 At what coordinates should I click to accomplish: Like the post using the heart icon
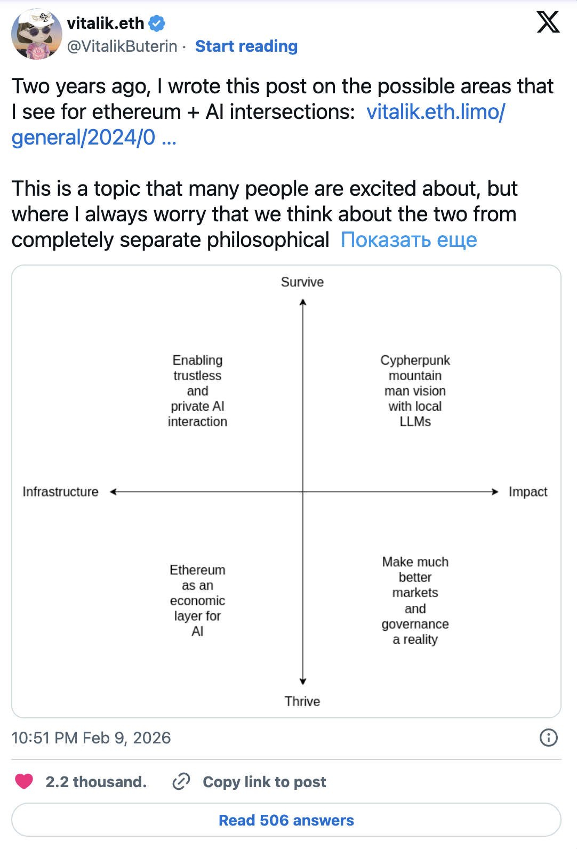tap(24, 782)
